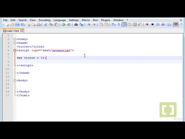Open the Edit menu

pyautogui.click(x=13, y=20)
